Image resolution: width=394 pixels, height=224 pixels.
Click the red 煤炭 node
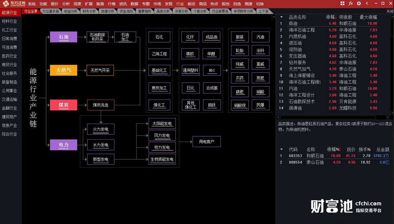coord(64,105)
